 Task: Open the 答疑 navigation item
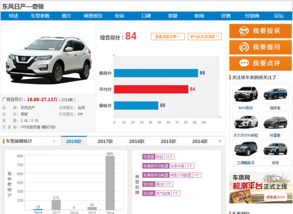pos(173,16)
